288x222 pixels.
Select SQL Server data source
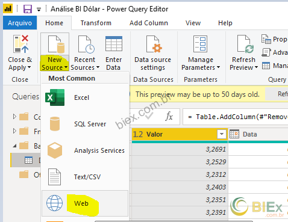(x=85, y=124)
